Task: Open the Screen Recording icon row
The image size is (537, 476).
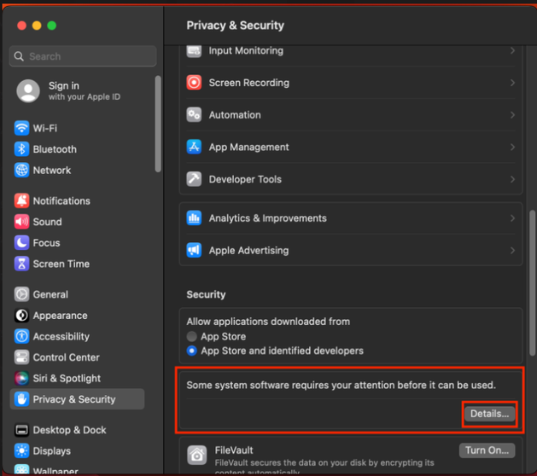Action: [195, 83]
